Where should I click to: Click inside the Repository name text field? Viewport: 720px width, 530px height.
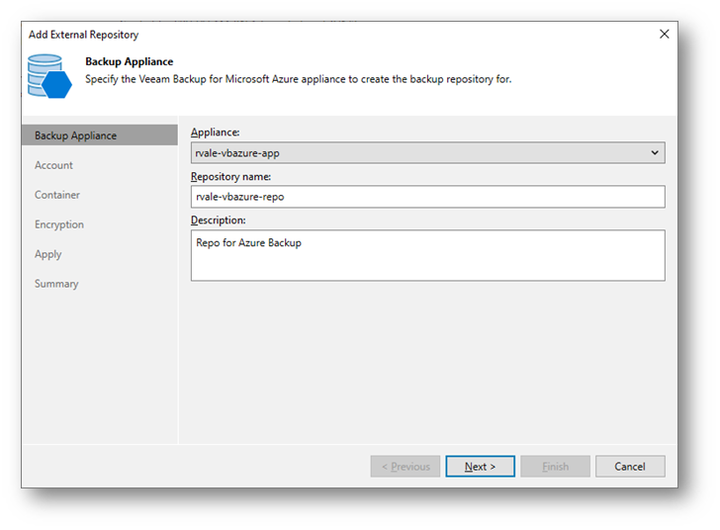pyautogui.click(x=427, y=197)
